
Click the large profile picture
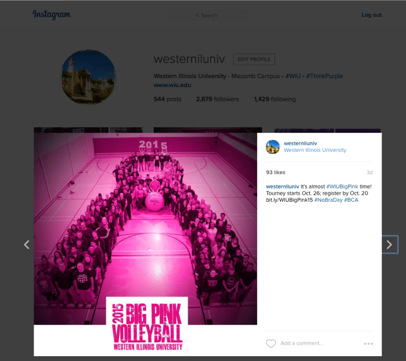(x=88, y=77)
